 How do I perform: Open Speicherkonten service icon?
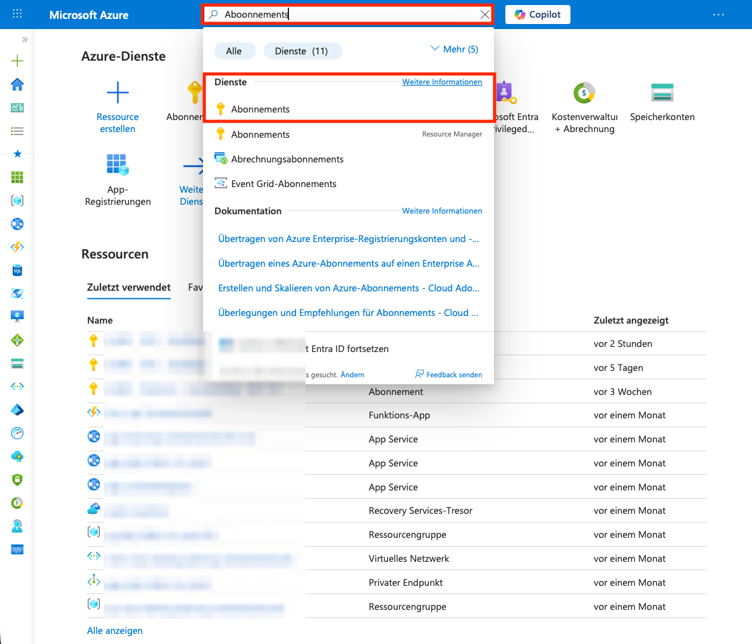[x=662, y=94]
